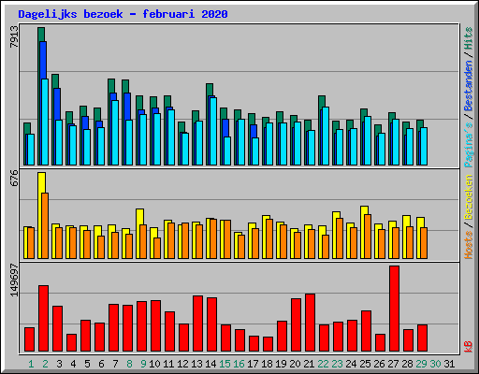Click the red KB bar for day 21
The width and height of the screenshot is (479, 374).
(x=310, y=323)
